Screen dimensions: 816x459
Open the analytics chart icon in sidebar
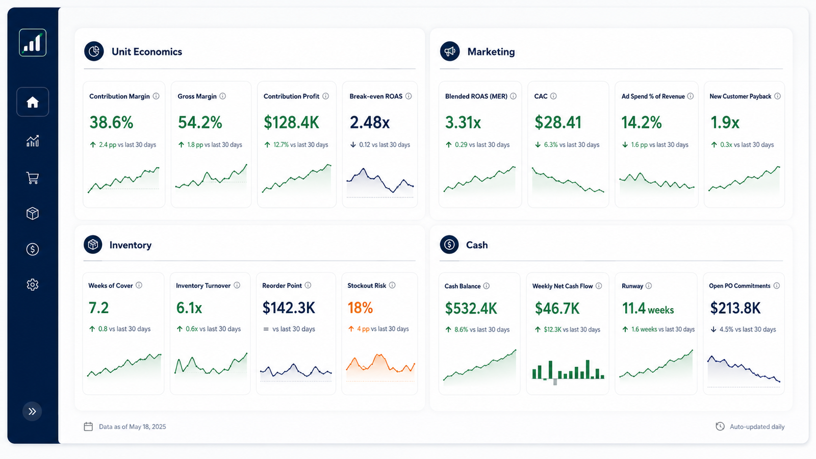pyautogui.click(x=33, y=141)
